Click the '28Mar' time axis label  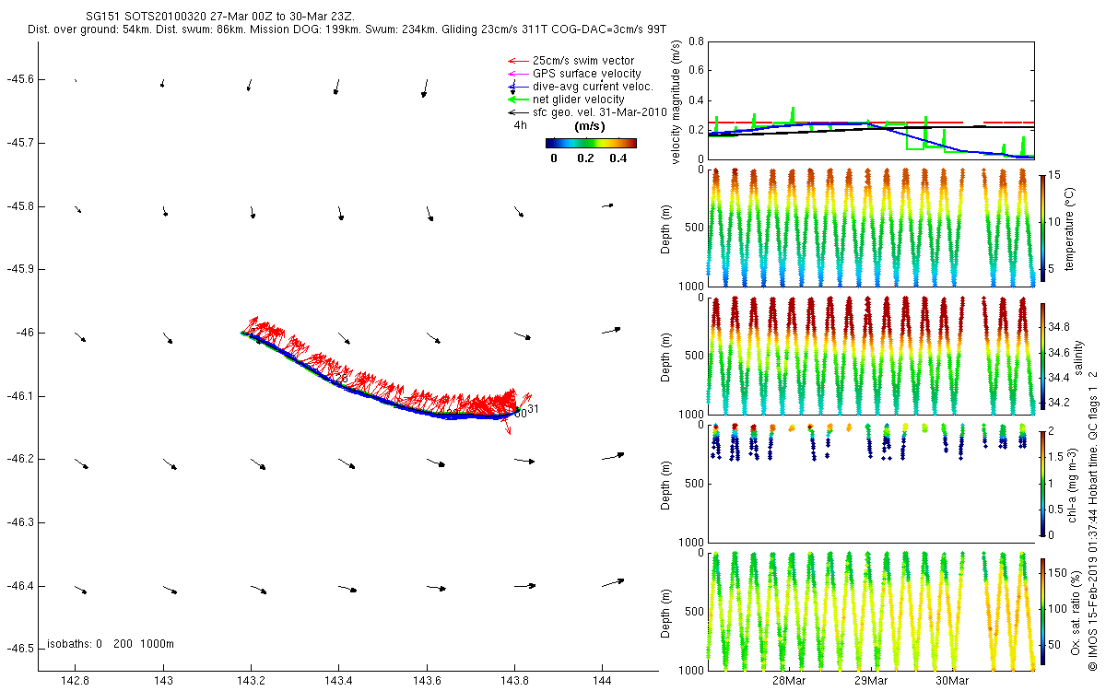coord(790,681)
